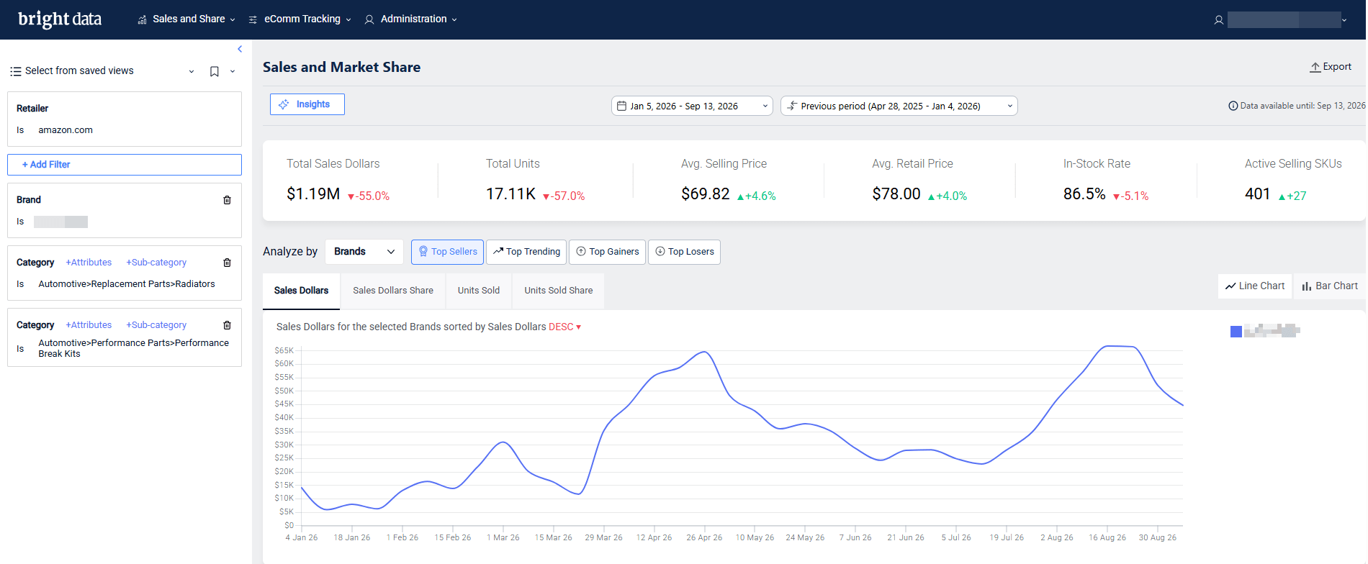Screen dimensions: 1368x564
Task: Switch to Bar Chart view
Action: (1330, 286)
